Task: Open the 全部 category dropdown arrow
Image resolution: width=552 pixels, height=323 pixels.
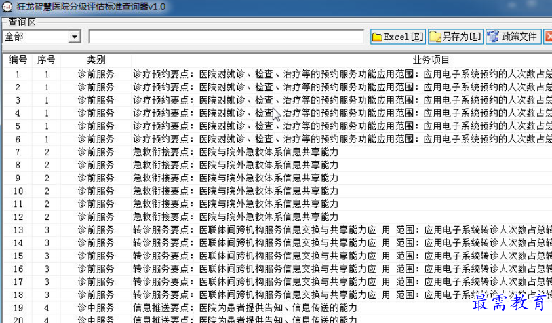Action: [x=75, y=37]
